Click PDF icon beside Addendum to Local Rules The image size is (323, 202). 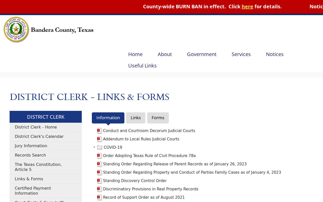coord(100,139)
